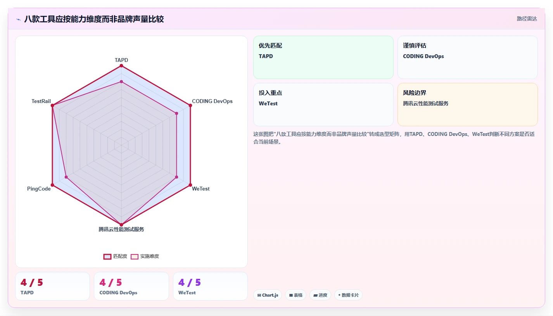
Task: Click the description paragraph starting 这张图把
Action: point(394,138)
